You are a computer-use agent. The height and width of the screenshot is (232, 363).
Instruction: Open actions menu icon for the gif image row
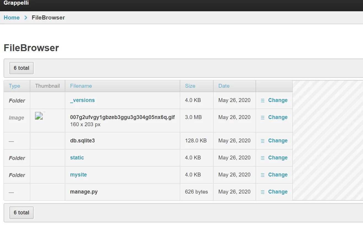(263, 118)
